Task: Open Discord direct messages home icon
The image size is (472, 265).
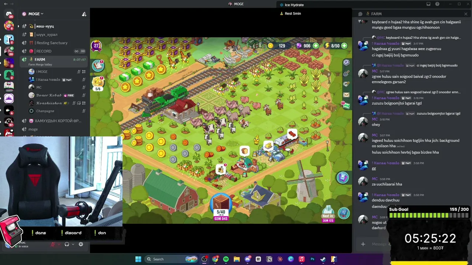Action: tap(9, 14)
